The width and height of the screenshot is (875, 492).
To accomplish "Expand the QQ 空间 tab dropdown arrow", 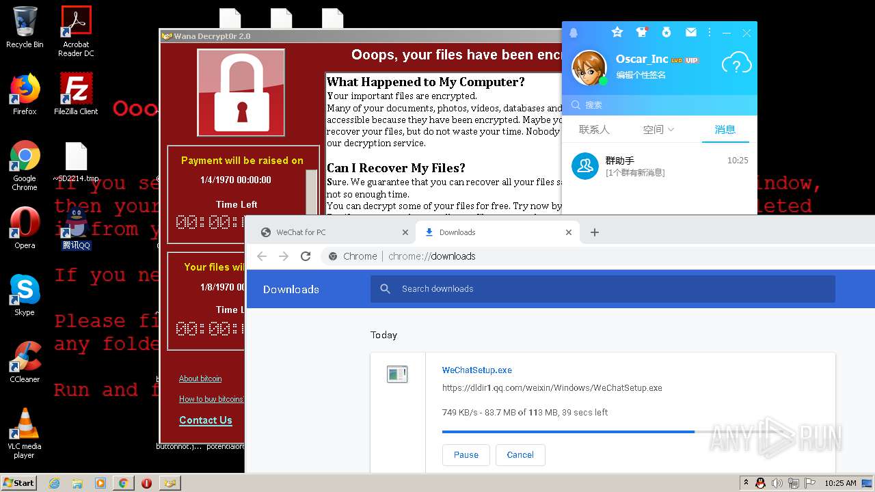I will tap(671, 129).
